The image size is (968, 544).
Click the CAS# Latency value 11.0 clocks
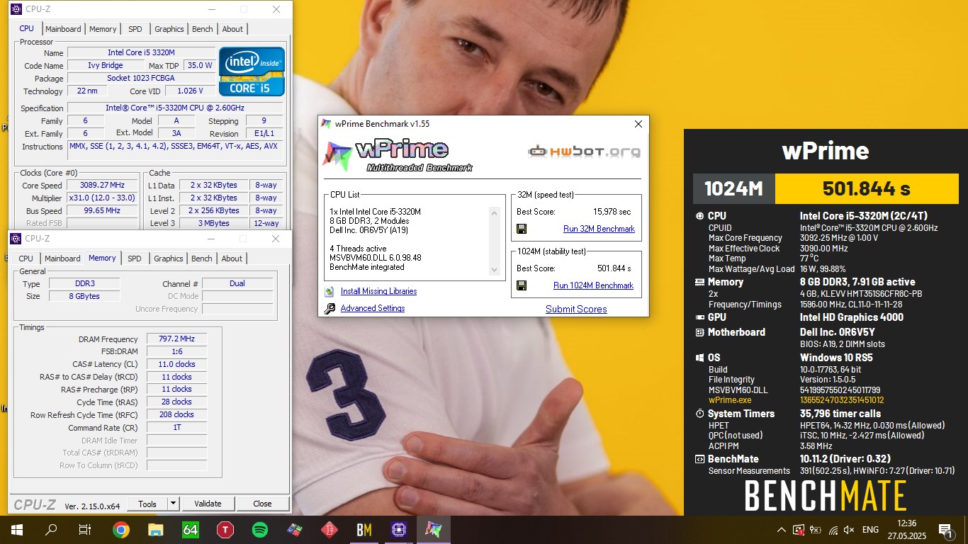coord(176,364)
